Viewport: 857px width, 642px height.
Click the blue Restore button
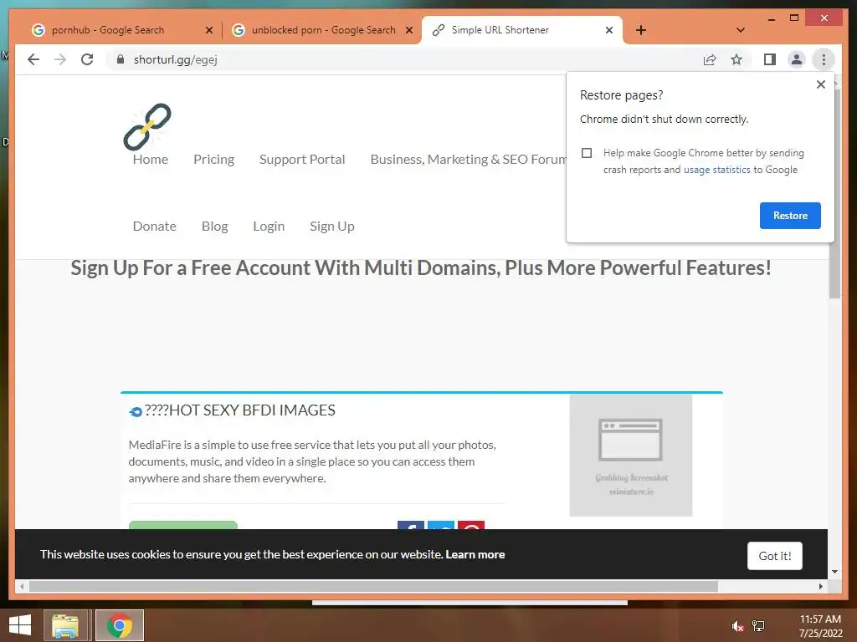point(790,215)
